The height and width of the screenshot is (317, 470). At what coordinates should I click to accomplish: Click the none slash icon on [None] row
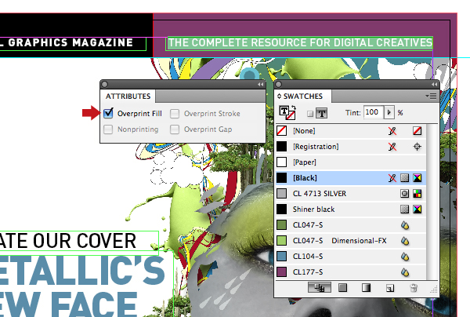pyautogui.click(x=418, y=131)
